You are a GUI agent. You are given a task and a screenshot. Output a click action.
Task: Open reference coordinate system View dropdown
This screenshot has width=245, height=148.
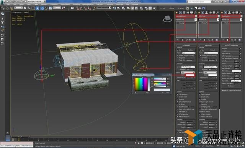coord(57,8)
